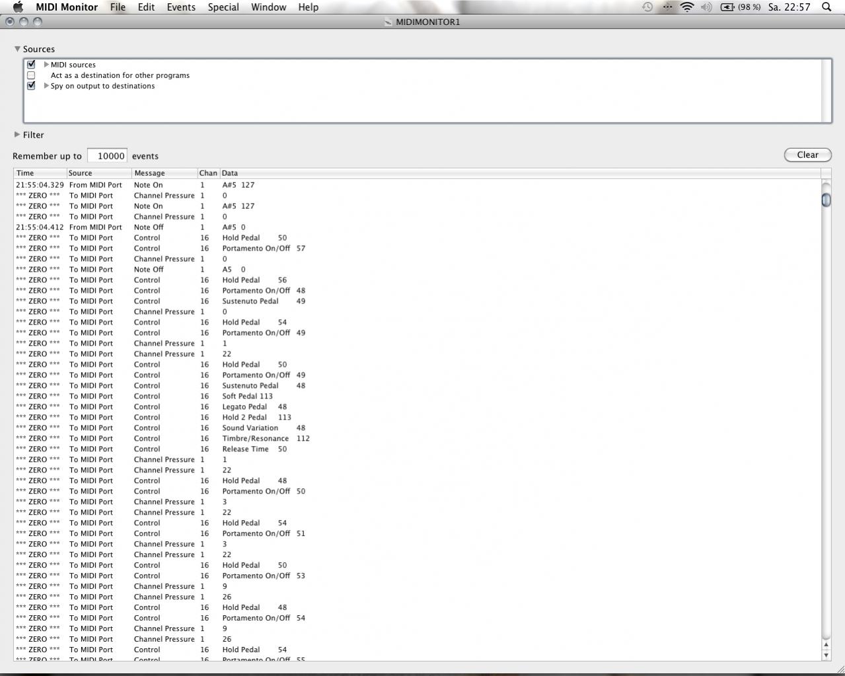The image size is (845, 676).
Task: Open the MIDI Monitor application menu
Action: point(67,7)
